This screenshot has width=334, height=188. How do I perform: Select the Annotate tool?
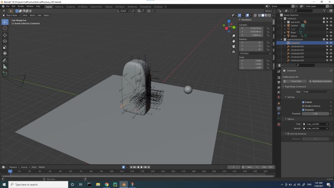pyautogui.click(x=5, y=61)
